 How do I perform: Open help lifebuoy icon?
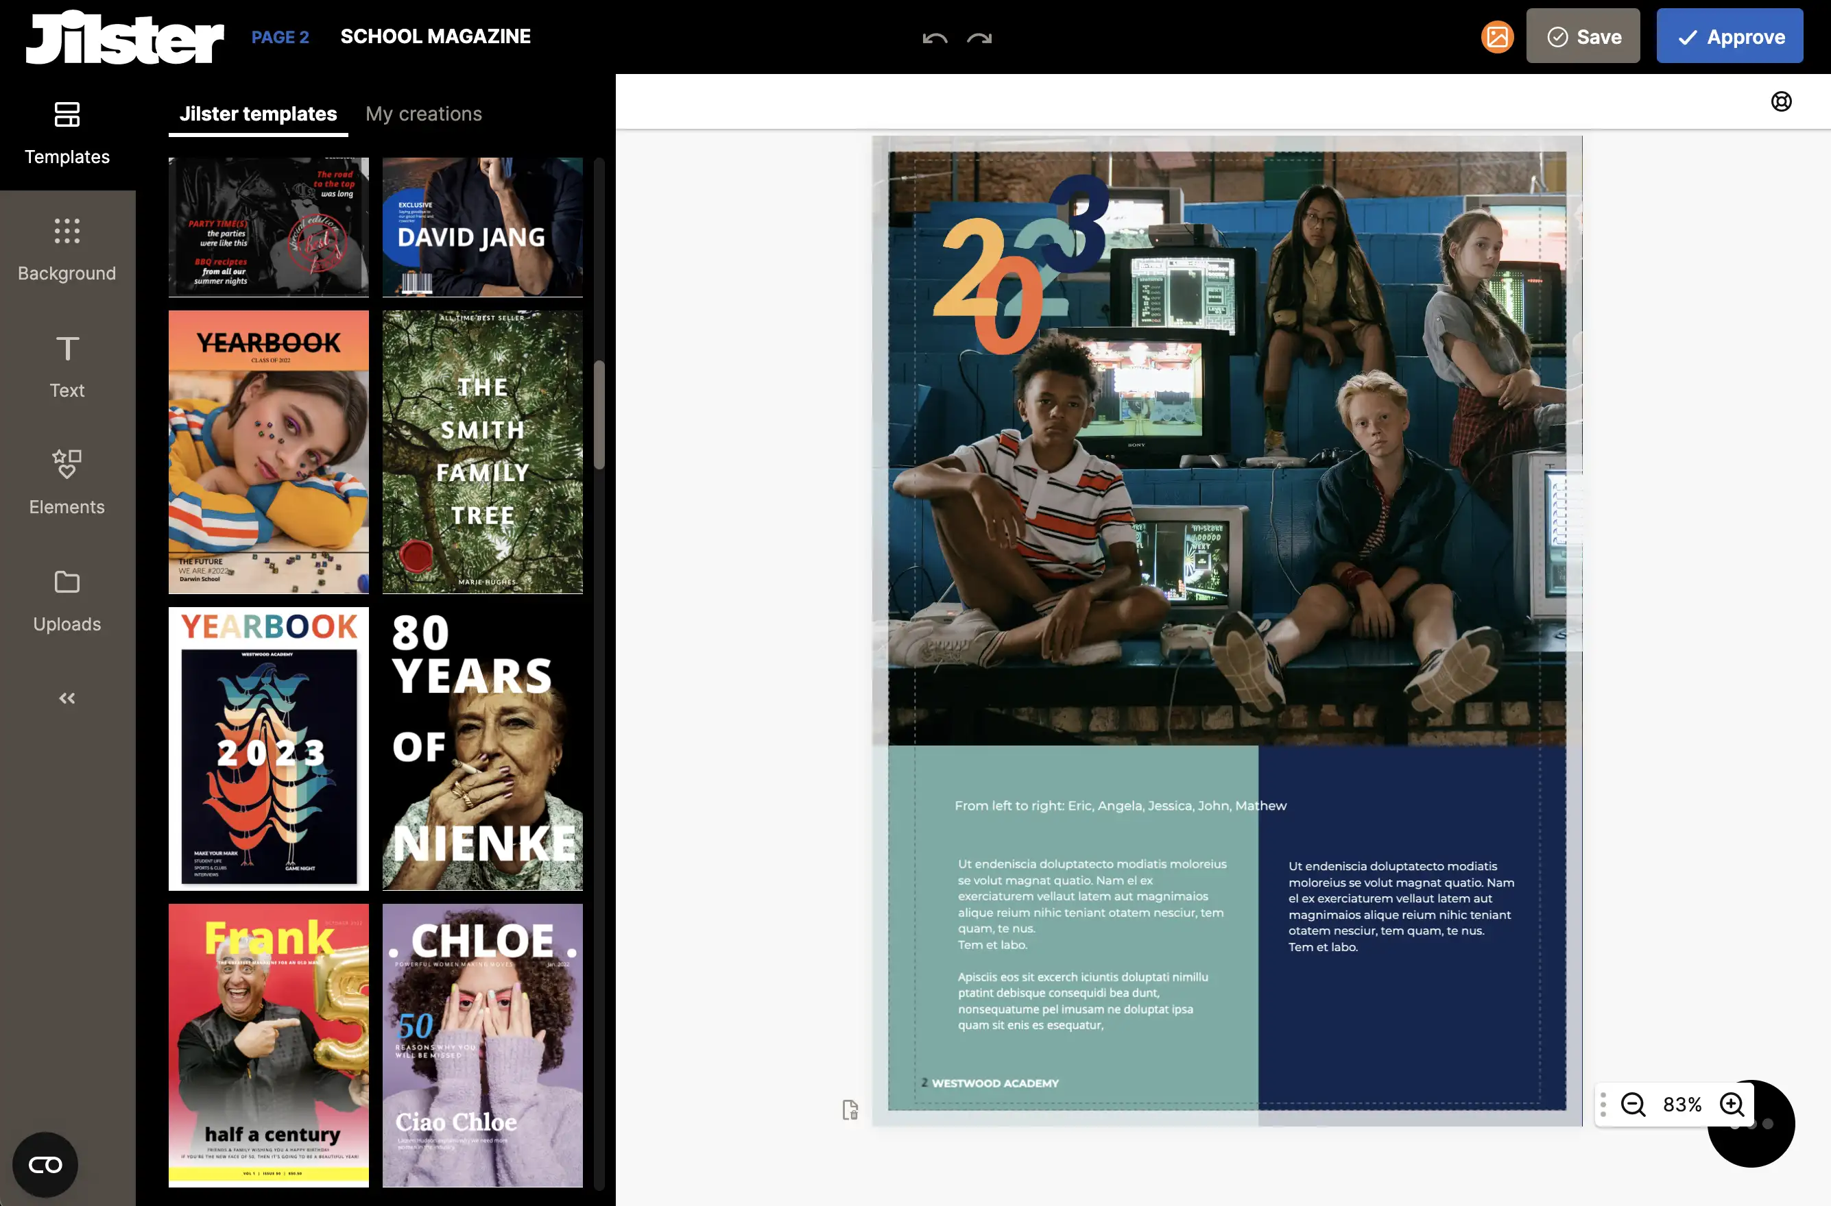(1781, 101)
